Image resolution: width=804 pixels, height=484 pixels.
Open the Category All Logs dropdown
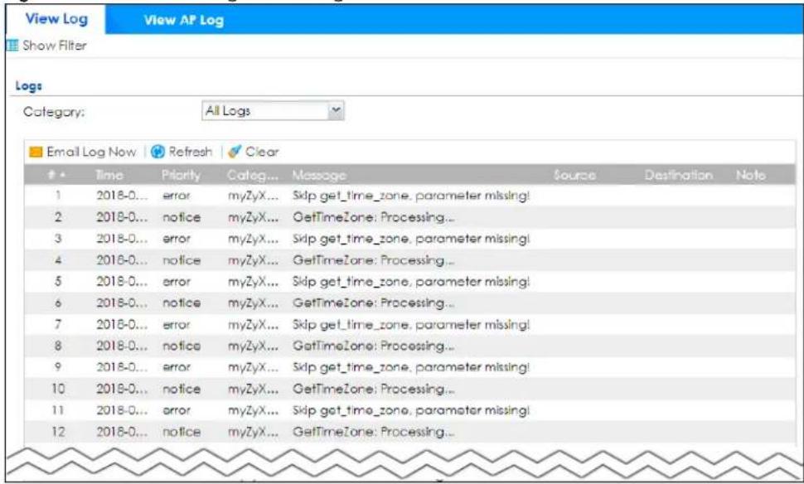[x=273, y=111]
